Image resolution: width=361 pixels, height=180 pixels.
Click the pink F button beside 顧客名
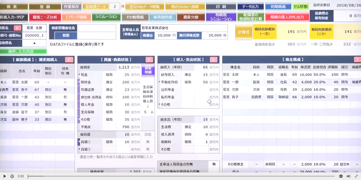coord(17,28)
